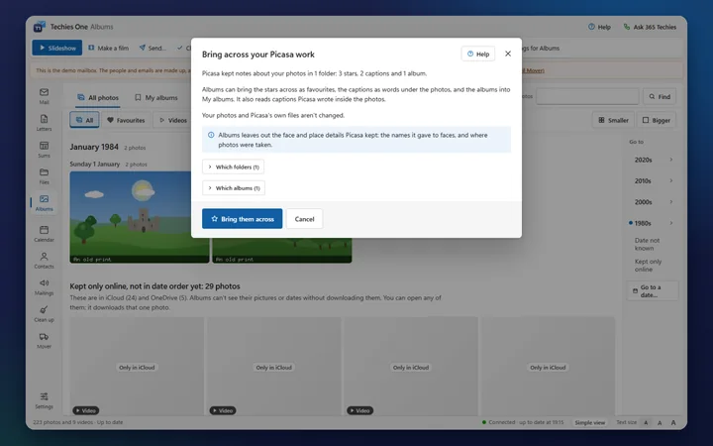
Task: Open the castle photo thumbnail
Action: pos(140,217)
